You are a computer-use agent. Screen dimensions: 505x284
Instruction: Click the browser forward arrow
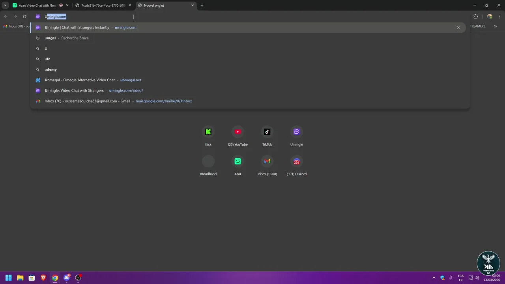[x=15, y=17]
